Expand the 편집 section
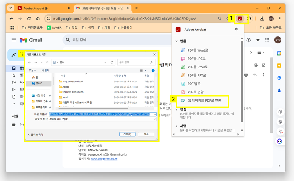Screen dimensions: 294x181 [176, 109]
